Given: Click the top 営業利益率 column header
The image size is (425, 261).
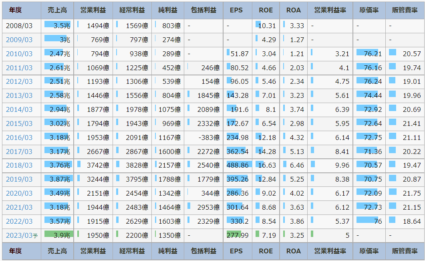Looking at the screenshot, I should (330, 10).
